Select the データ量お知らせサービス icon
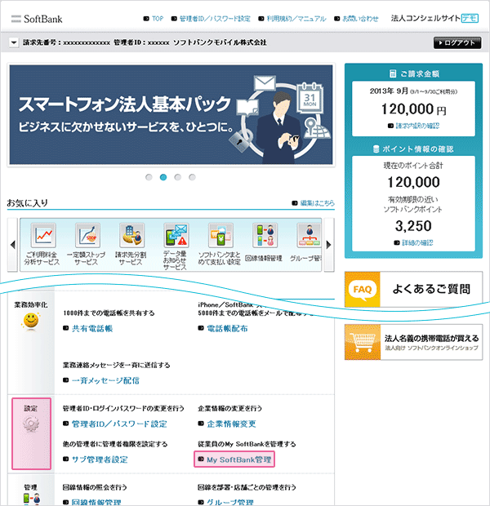490x506 pixels. 176,237
